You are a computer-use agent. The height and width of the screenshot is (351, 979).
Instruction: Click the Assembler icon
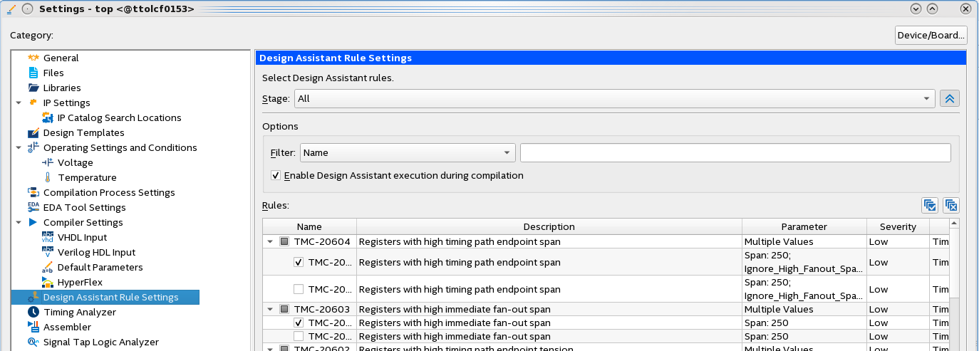point(33,327)
